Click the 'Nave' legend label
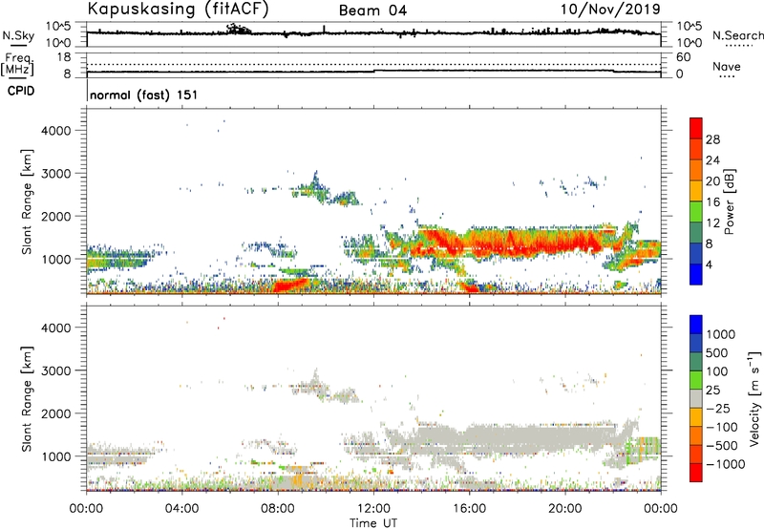 (x=727, y=67)
